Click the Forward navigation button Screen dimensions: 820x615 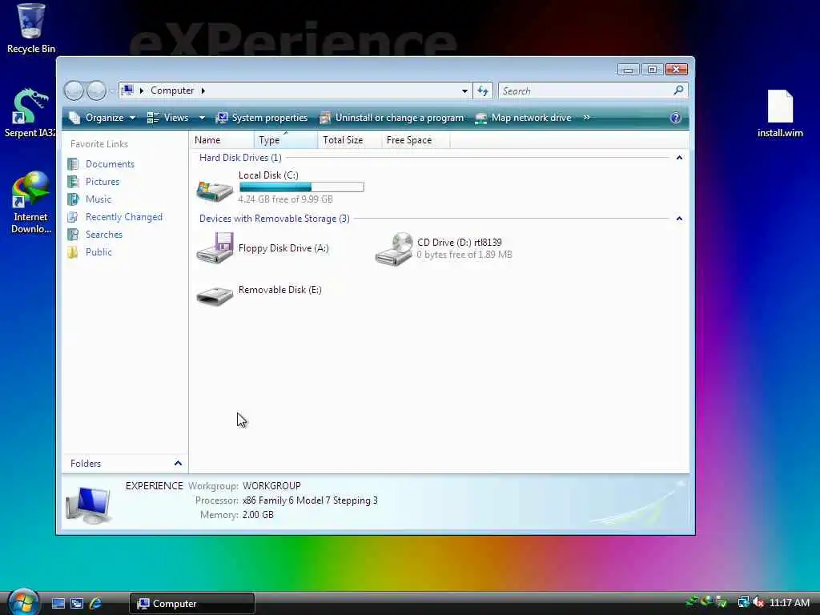click(96, 90)
